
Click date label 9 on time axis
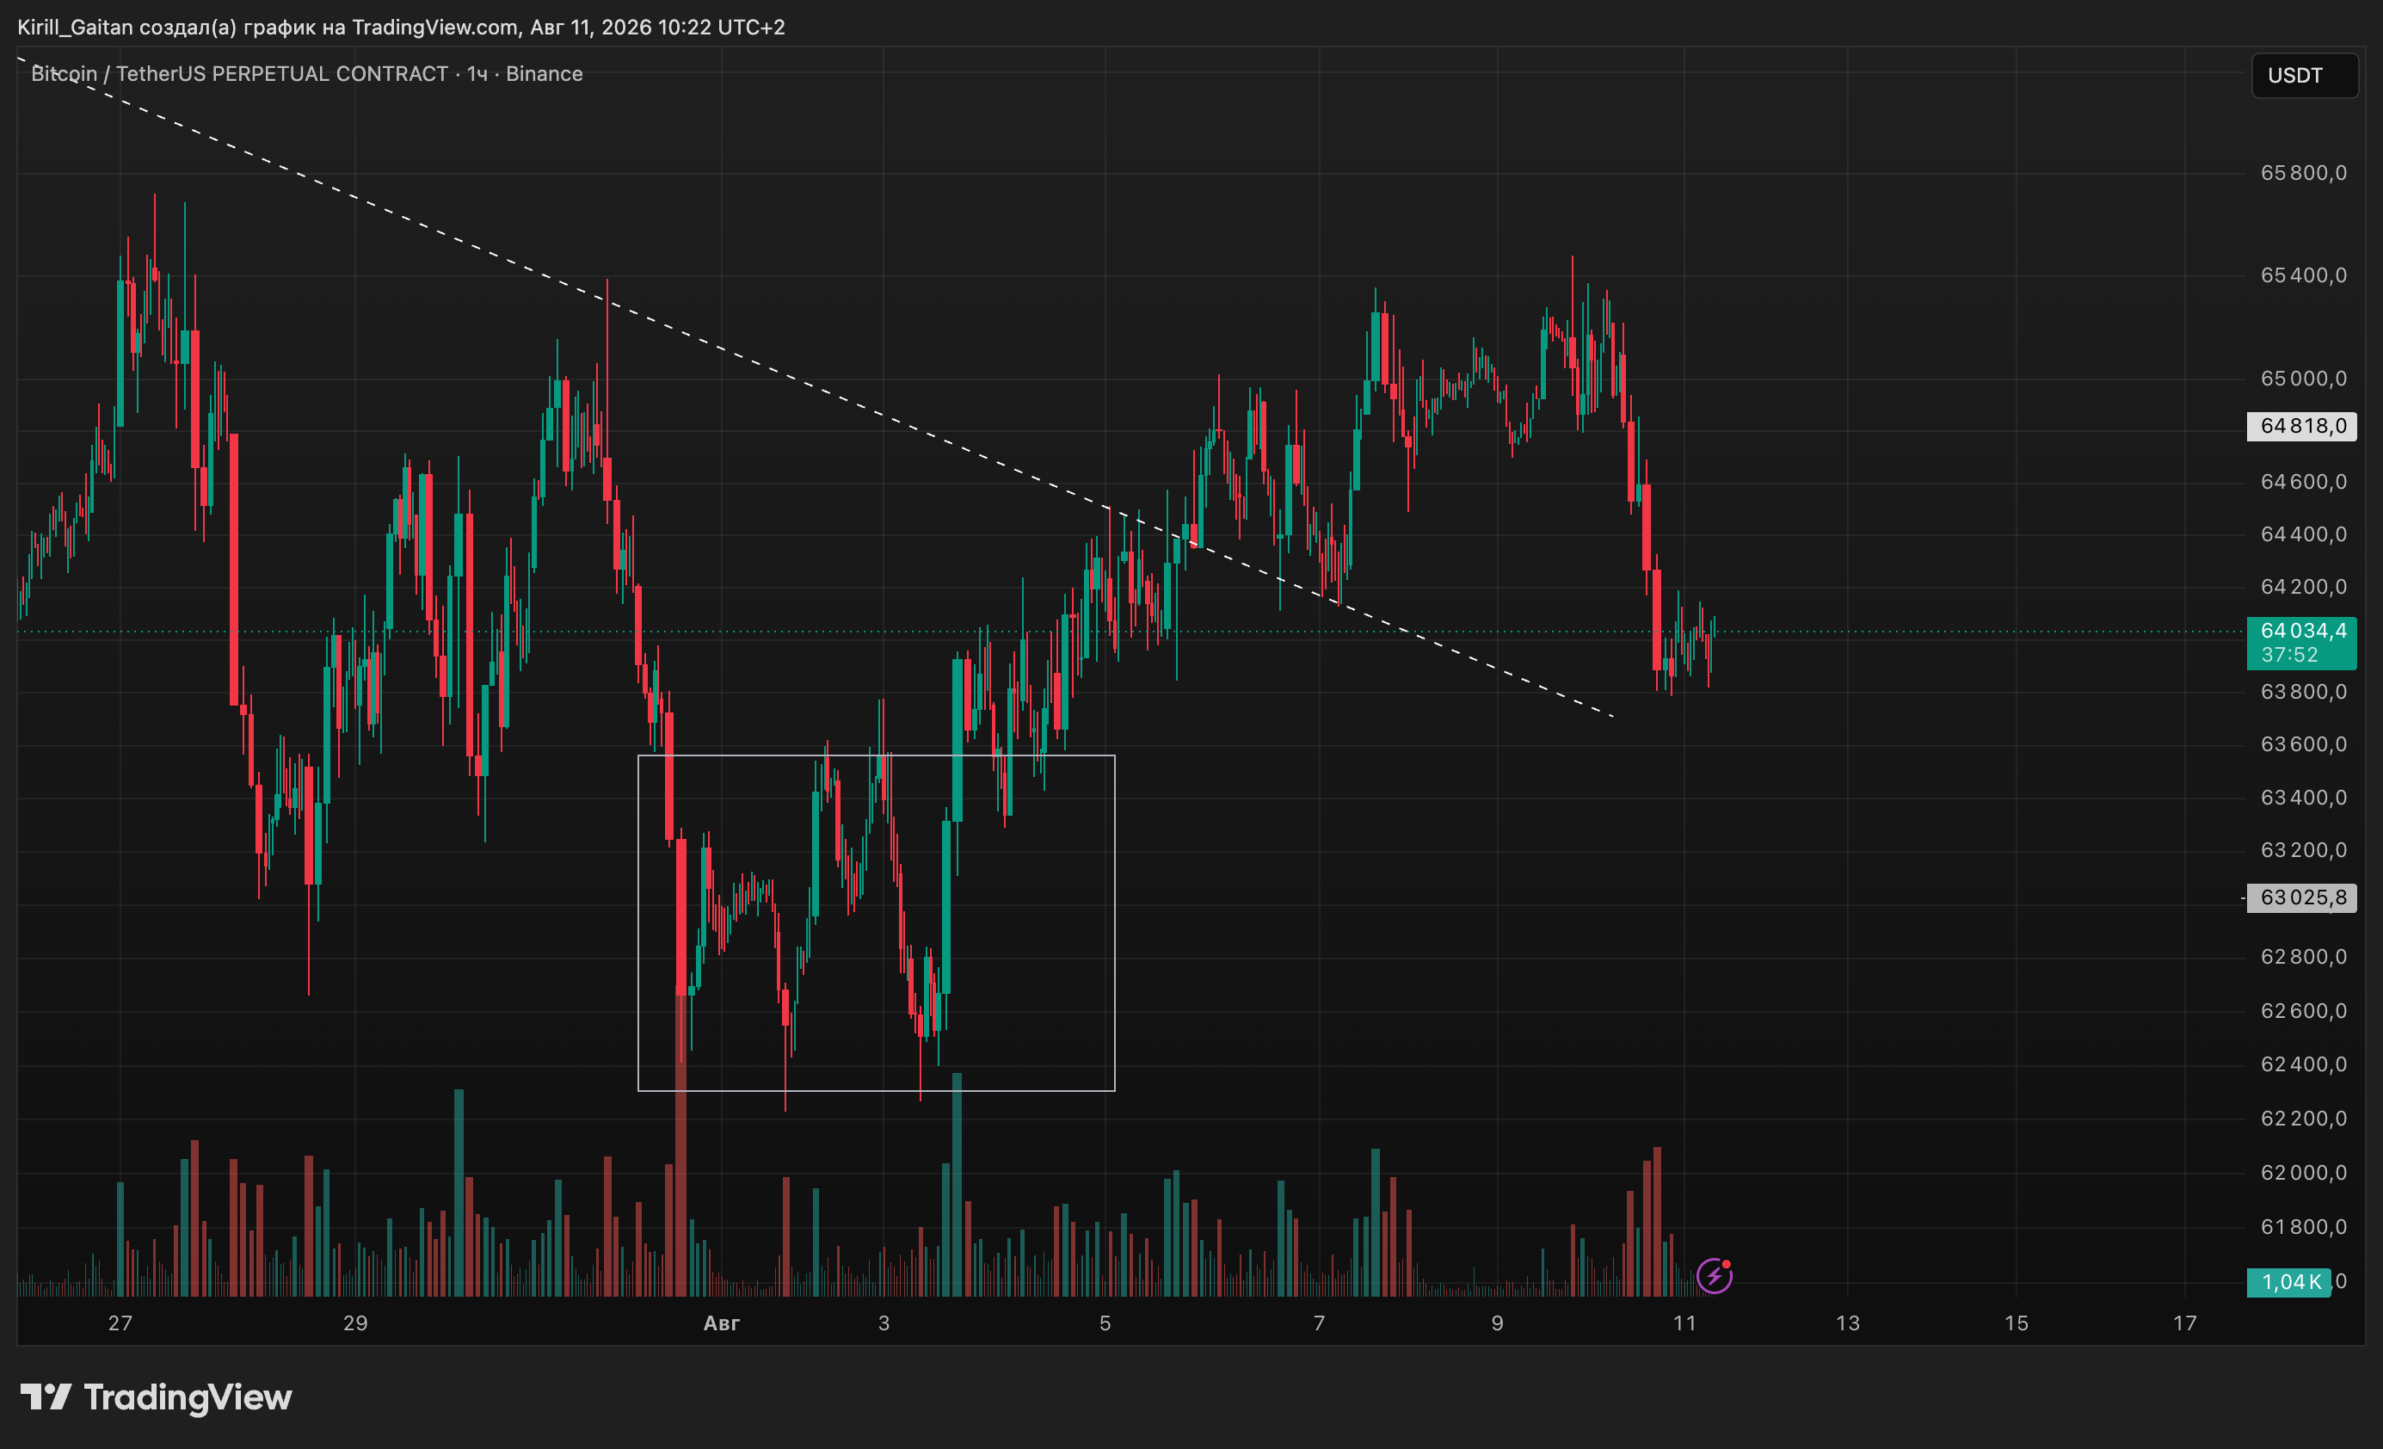[x=1497, y=1323]
